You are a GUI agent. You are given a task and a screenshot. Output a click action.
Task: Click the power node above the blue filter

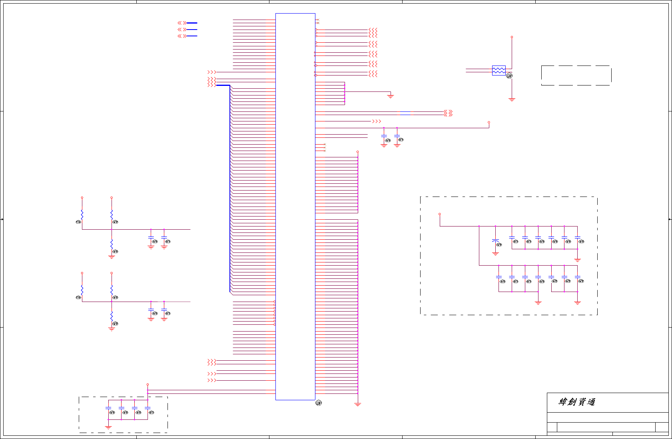[512, 37]
